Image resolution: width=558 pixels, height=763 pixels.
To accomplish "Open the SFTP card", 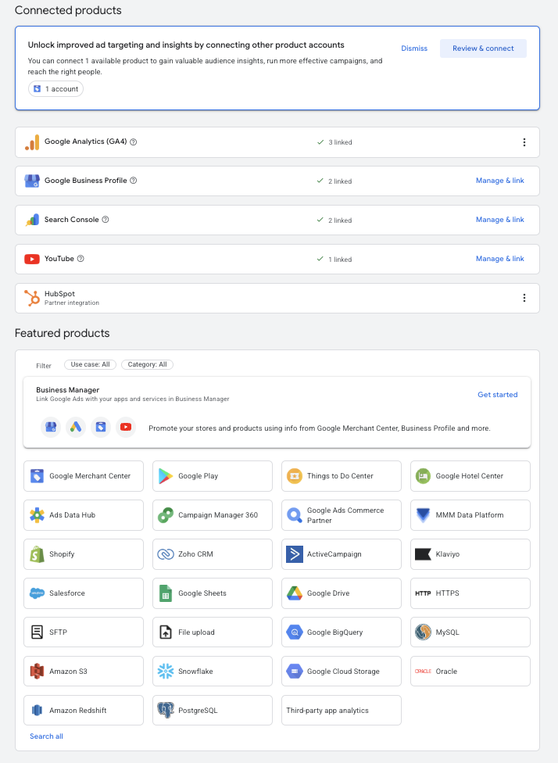I will point(84,632).
